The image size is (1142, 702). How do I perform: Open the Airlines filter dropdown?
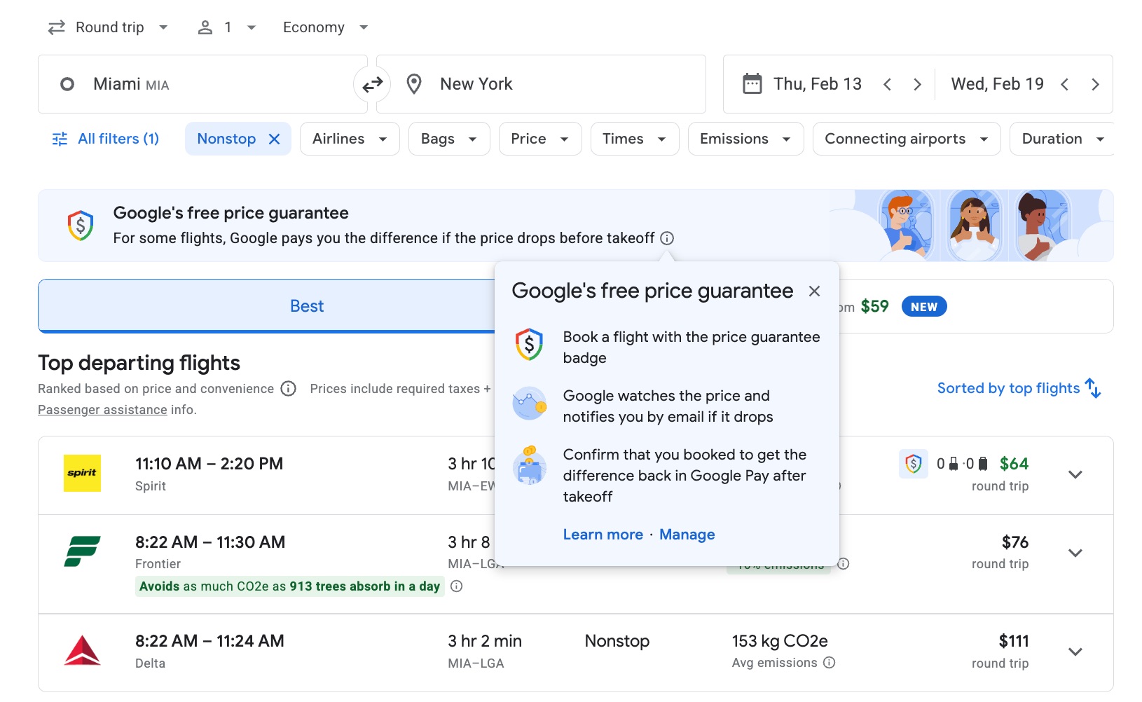coord(349,138)
